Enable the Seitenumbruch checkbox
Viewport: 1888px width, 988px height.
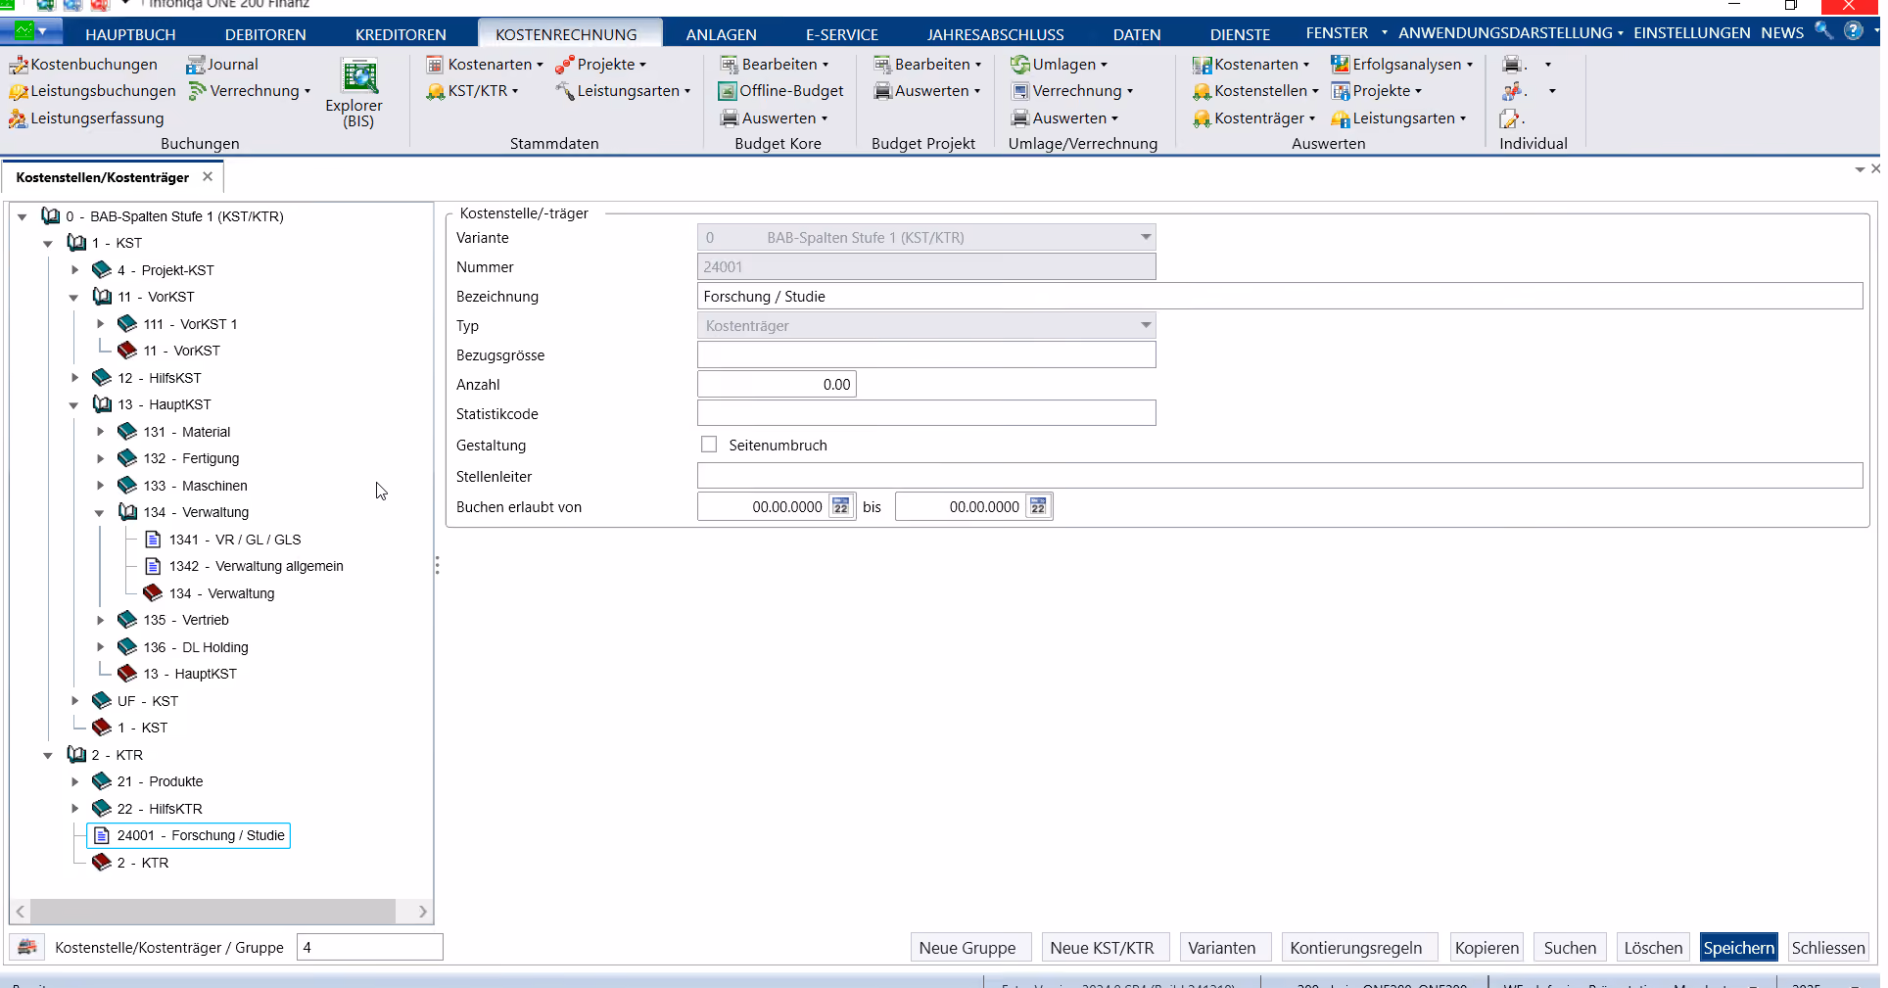pos(709,445)
